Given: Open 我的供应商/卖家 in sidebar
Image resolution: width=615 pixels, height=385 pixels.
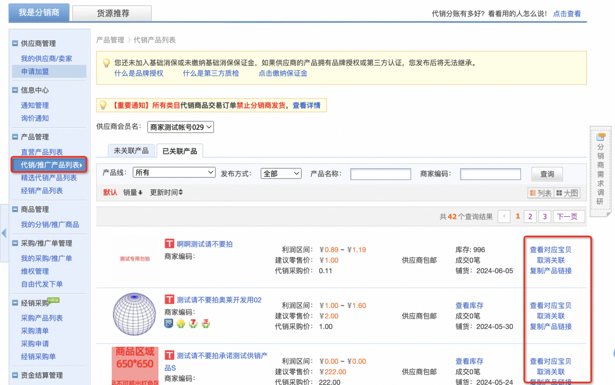Looking at the screenshot, I should [47, 59].
